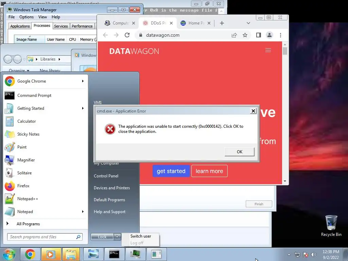Click the learn more button
Viewport: 348px width, 261px height.
pos(209,171)
